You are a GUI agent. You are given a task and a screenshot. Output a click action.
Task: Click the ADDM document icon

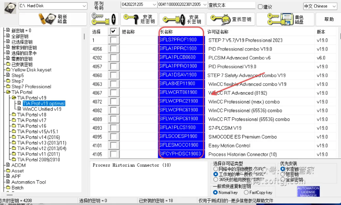(x=8, y=165)
